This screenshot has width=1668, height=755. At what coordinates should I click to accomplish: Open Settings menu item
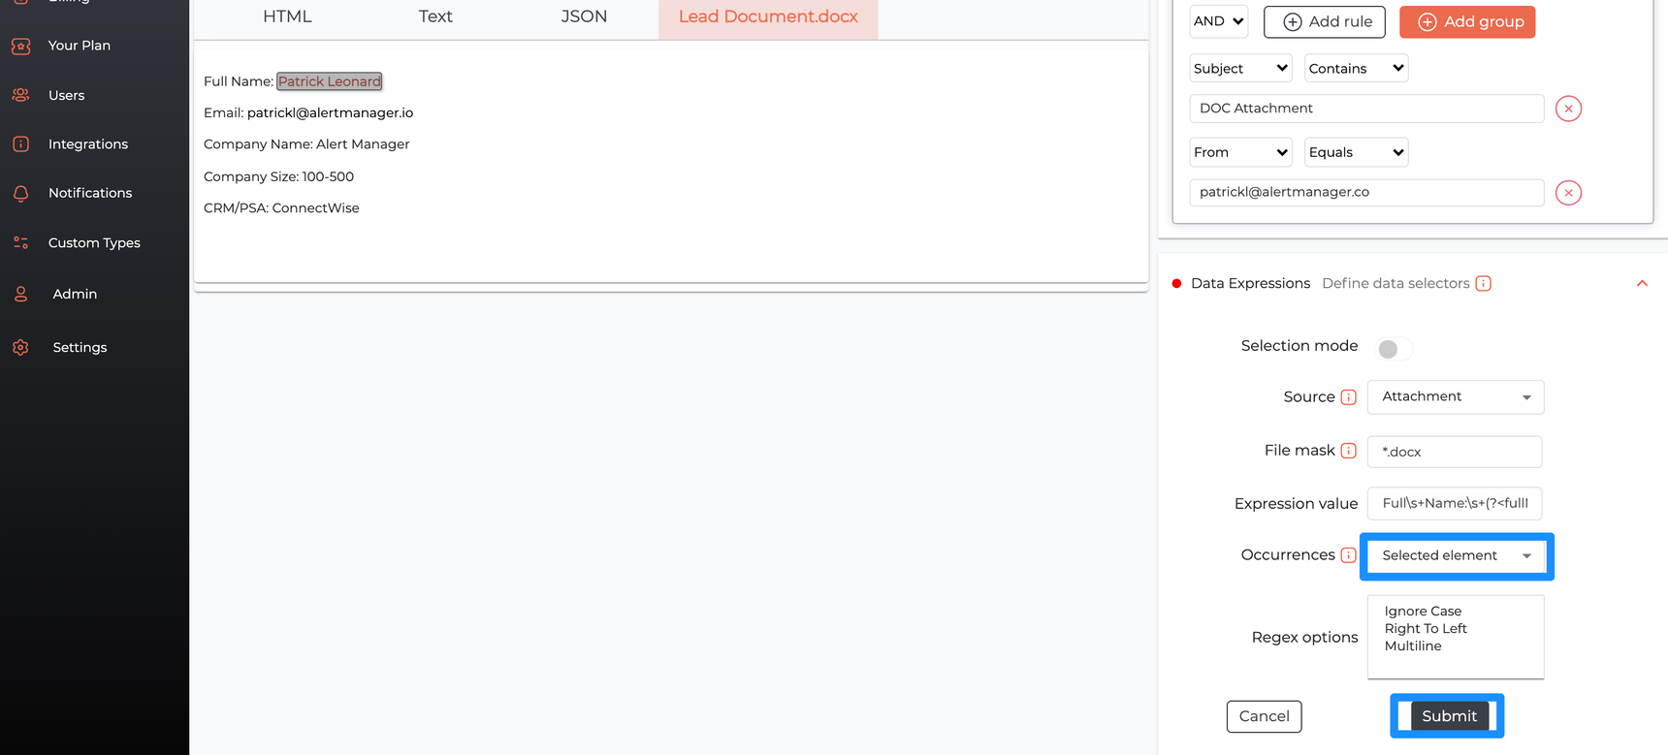point(80,347)
